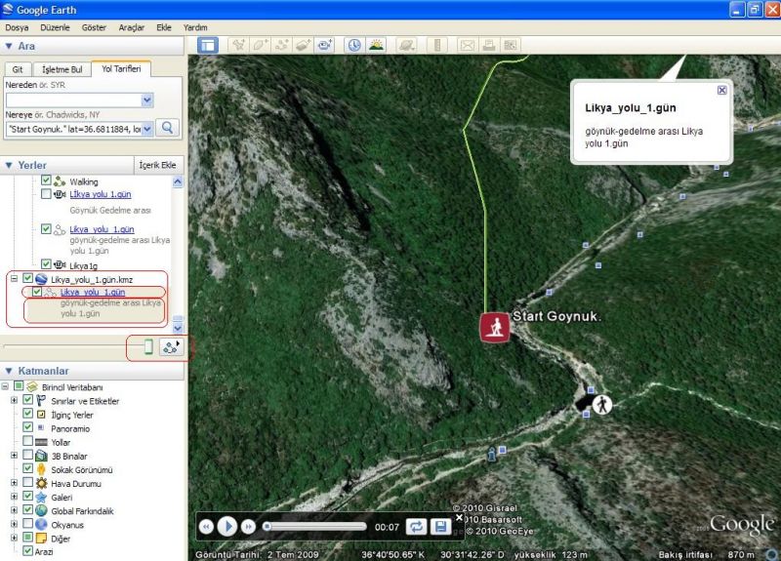The width and height of the screenshot is (781, 561).
Task: Click the İçerik Ekle button
Action: 157,166
